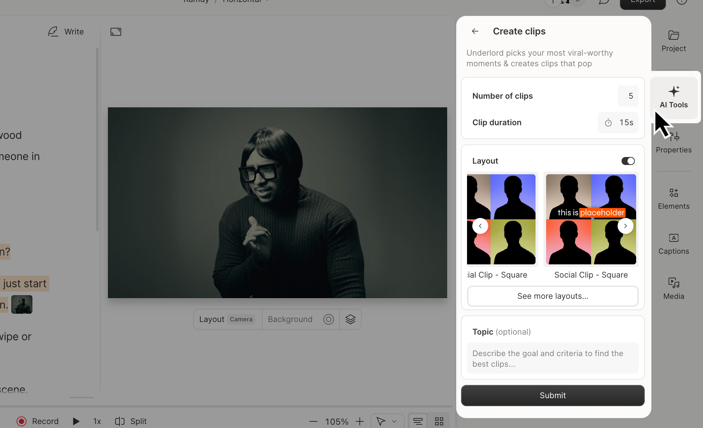This screenshot has height=428, width=703.
Task: Open the 15s clip duration selector
Action: [x=618, y=123]
